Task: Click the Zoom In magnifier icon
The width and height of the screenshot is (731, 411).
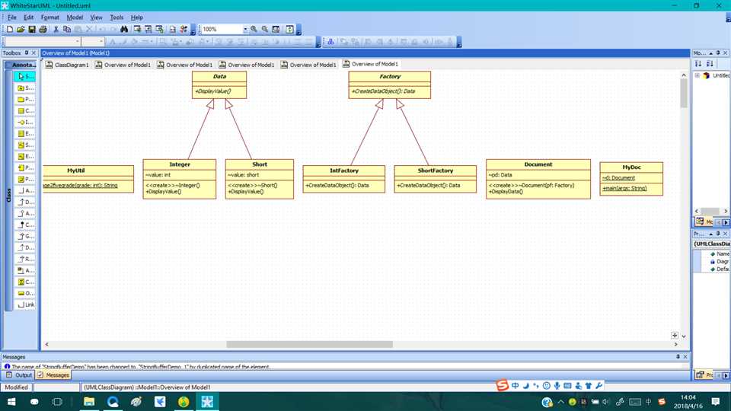Action: pos(254,29)
